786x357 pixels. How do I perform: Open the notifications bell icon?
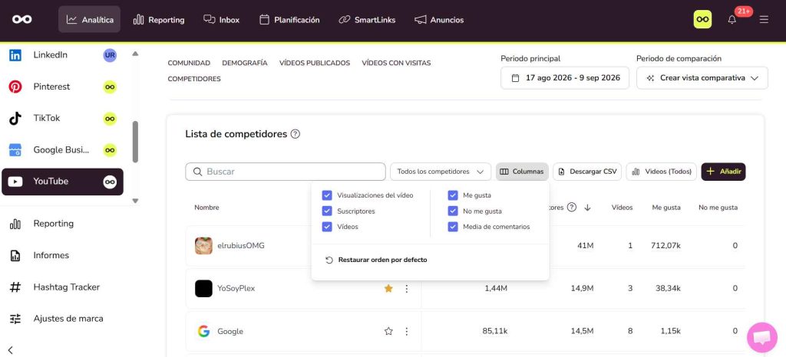pyautogui.click(x=732, y=19)
